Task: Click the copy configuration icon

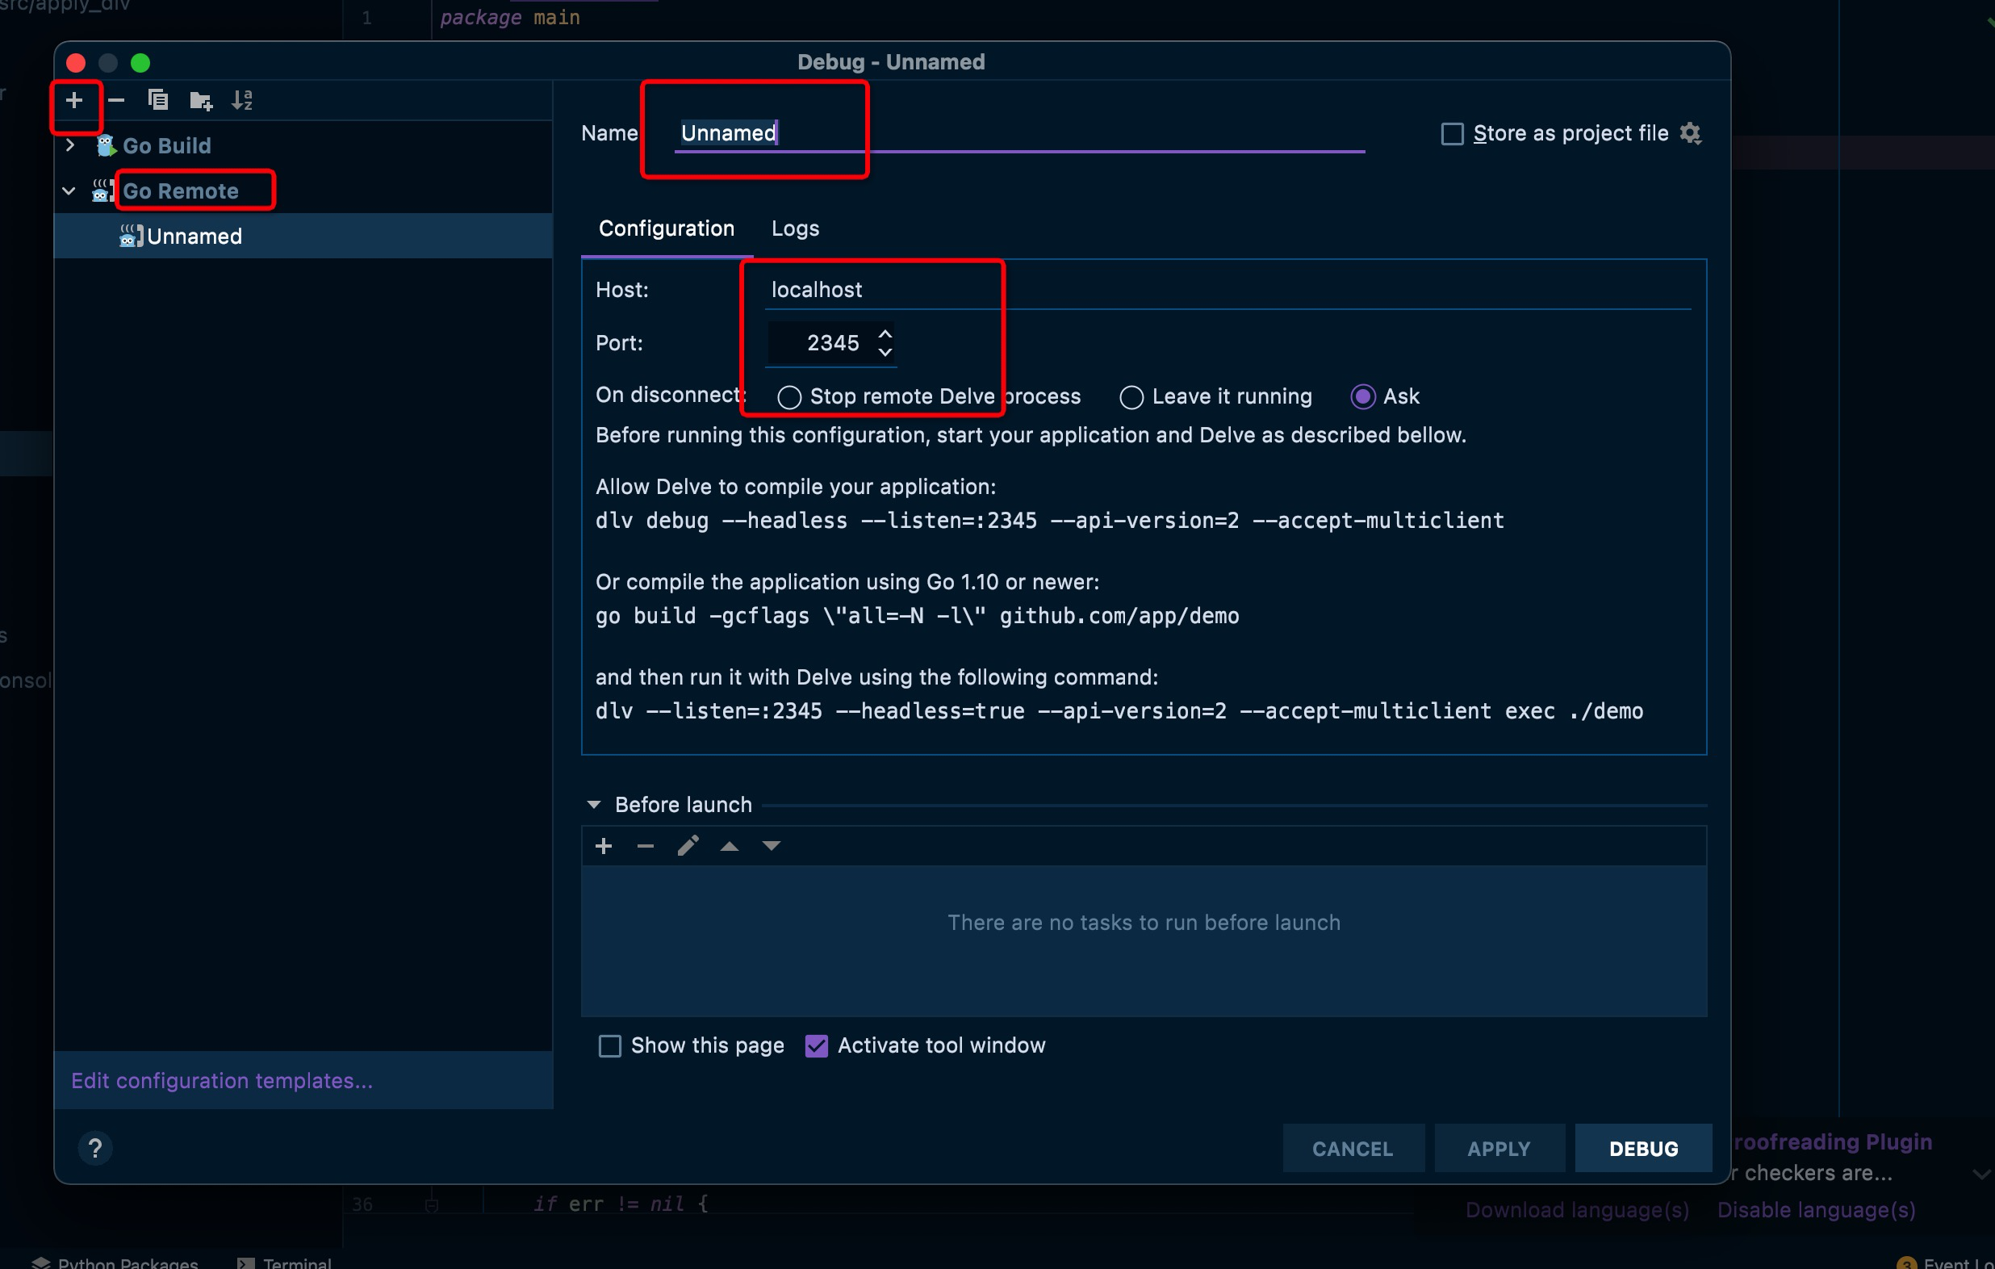Action: click(x=158, y=100)
